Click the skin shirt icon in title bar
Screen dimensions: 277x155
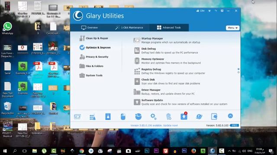[x=209, y=11]
